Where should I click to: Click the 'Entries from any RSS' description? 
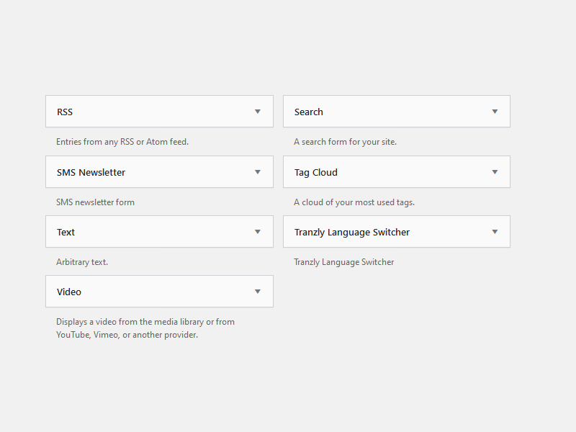(122, 142)
